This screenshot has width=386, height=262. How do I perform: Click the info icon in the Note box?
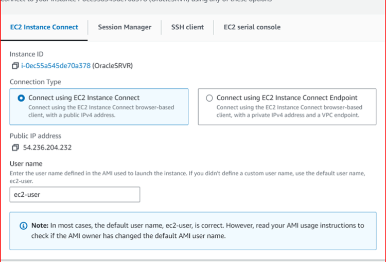23,226
